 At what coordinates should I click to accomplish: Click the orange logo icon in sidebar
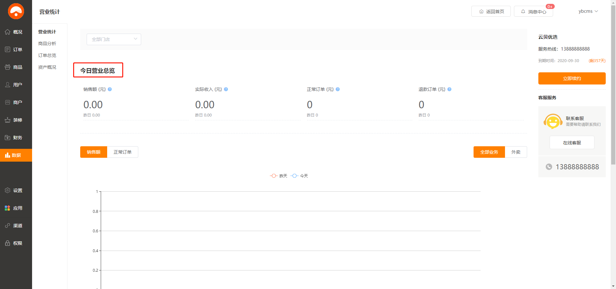click(x=16, y=11)
